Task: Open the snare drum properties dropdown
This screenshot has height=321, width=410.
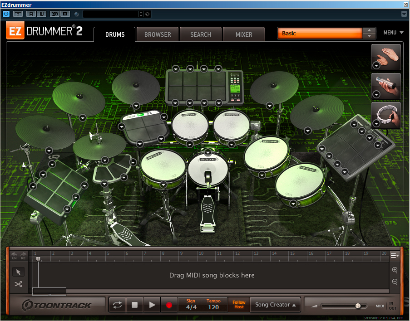Action: [x=163, y=185]
